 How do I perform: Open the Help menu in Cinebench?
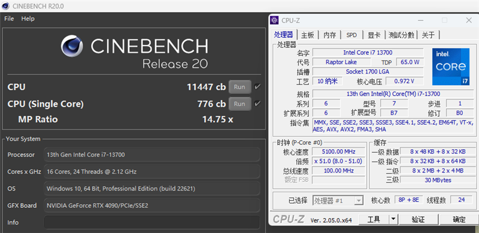point(28,19)
